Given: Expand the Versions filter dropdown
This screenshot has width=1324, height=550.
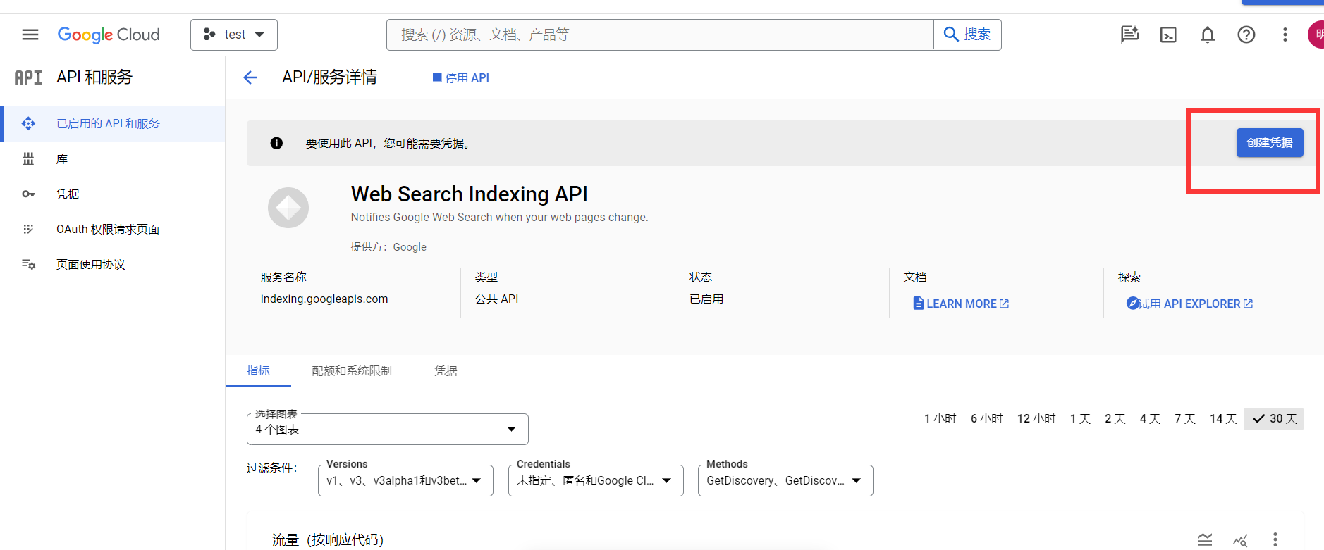Looking at the screenshot, I should [x=405, y=480].
